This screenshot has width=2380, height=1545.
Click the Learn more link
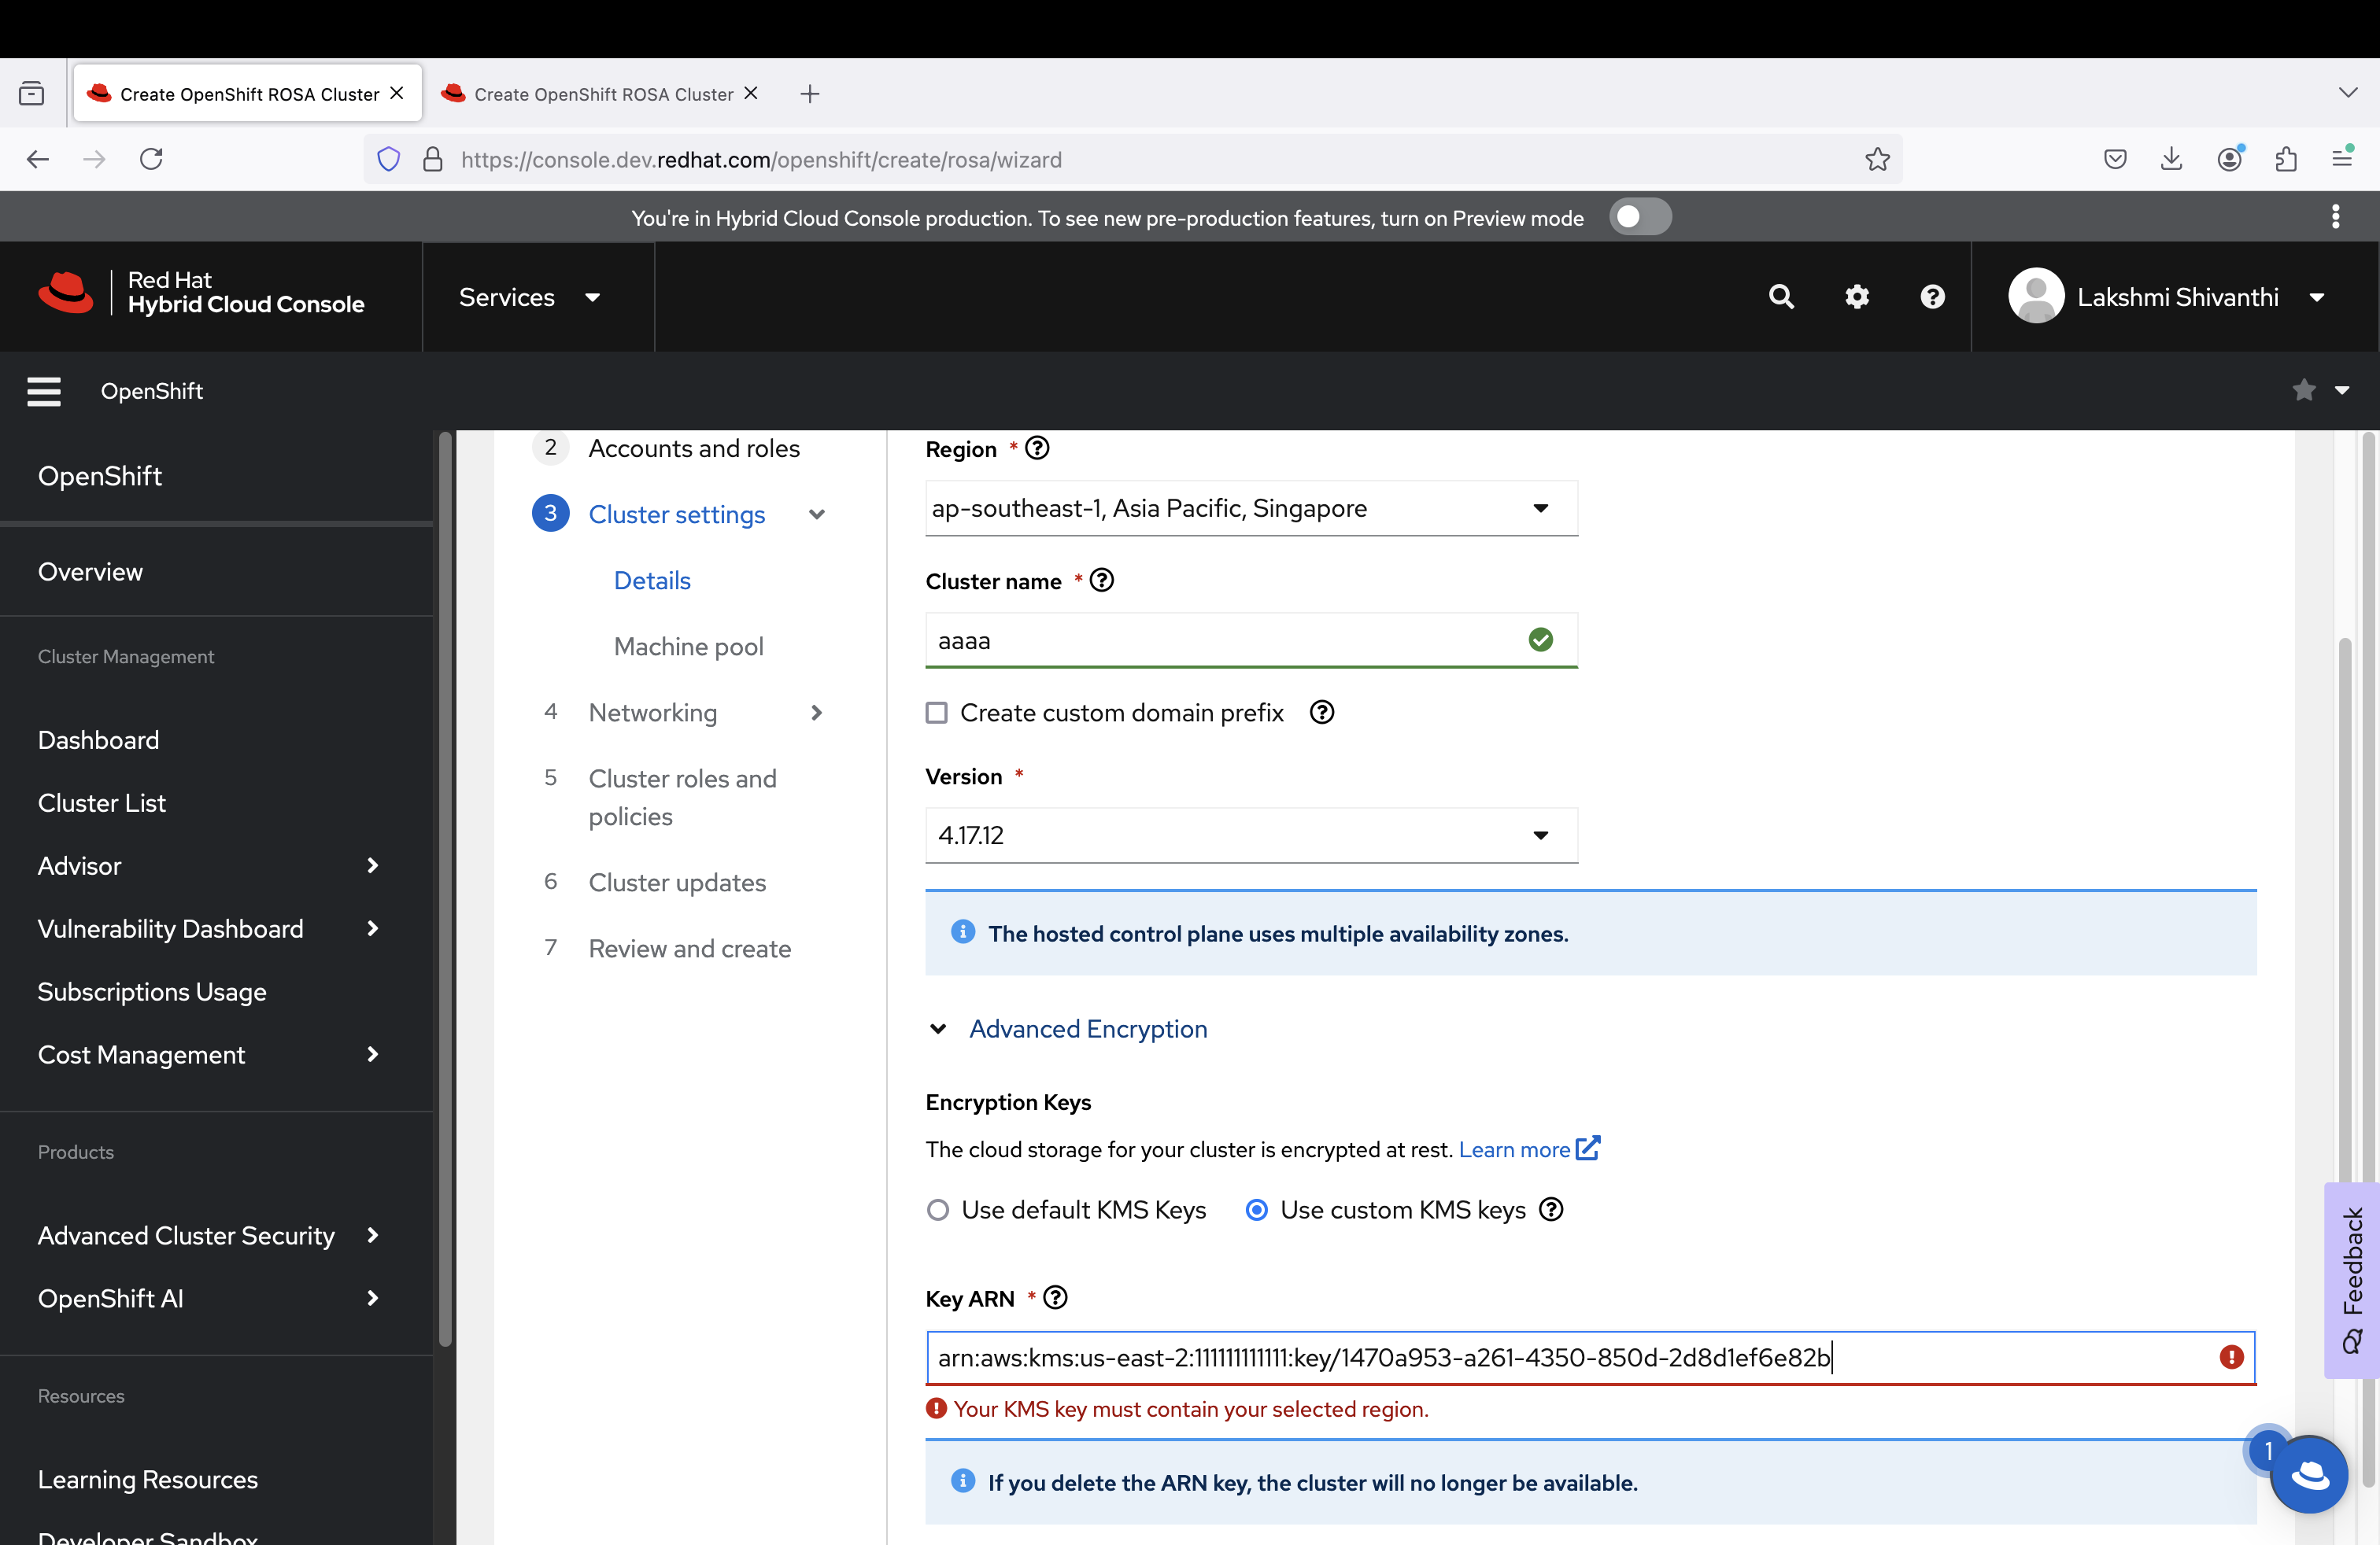click(x=1514, y=1149)
